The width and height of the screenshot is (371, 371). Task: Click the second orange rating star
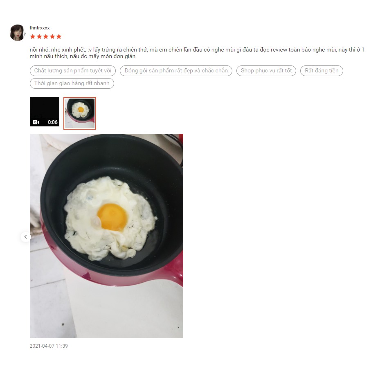click(39, 36)
